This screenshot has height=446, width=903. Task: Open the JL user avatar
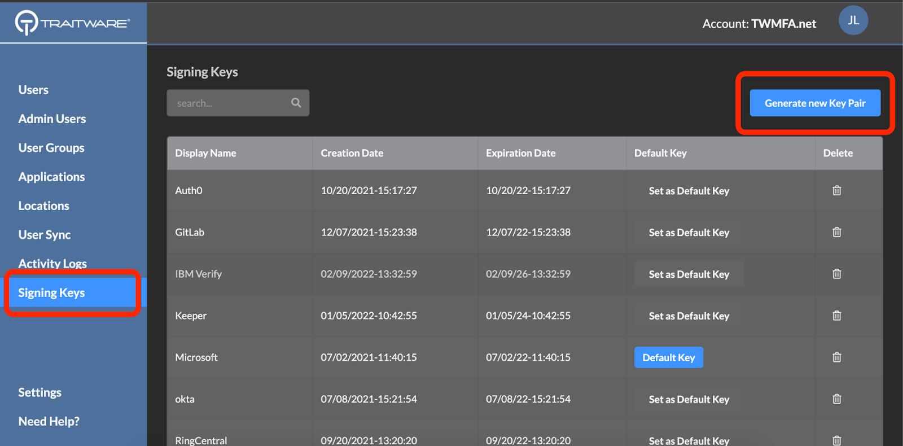click(853, 20)
